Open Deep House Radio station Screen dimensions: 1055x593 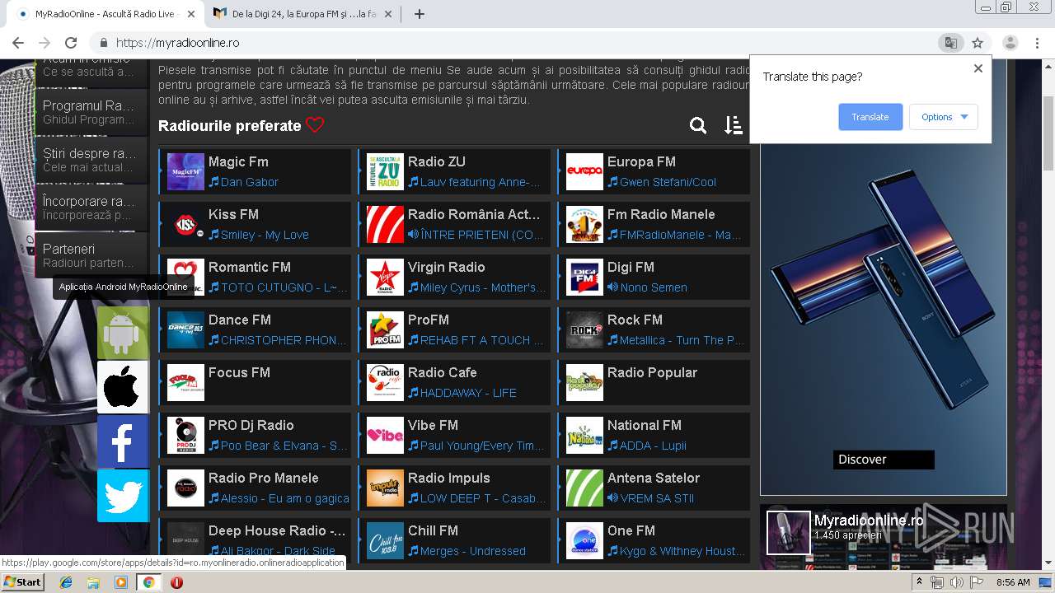(256, 540)
